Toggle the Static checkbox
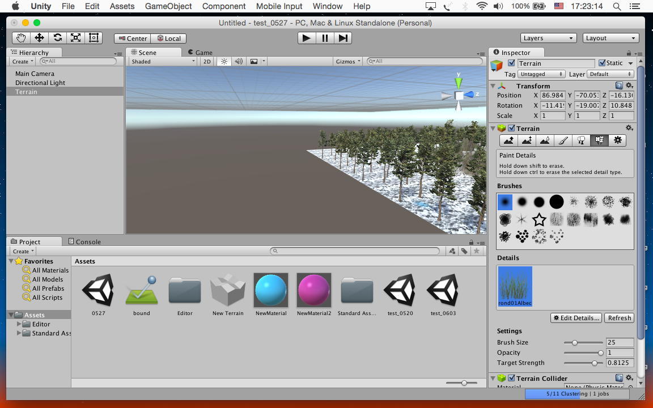 coord(602,63)
